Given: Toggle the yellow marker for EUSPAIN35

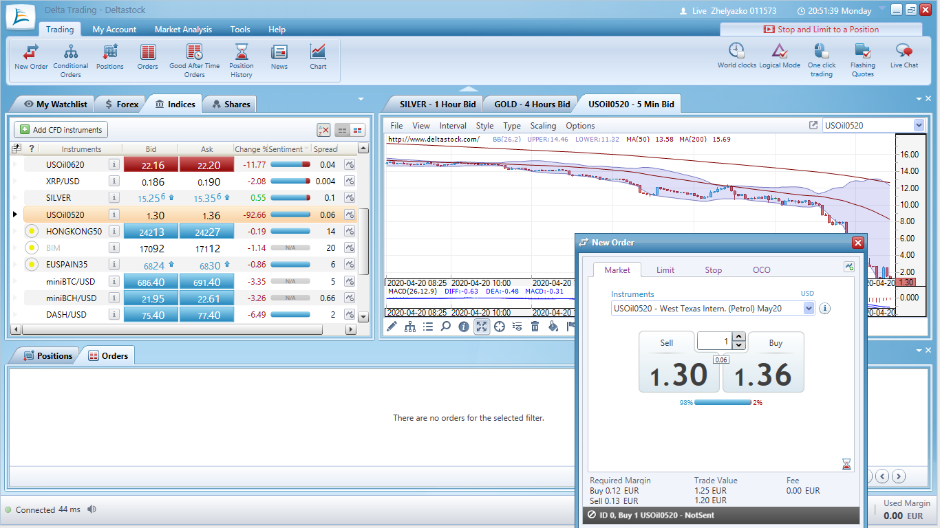Looking at the screenshot, I should [x=32, y=264].
